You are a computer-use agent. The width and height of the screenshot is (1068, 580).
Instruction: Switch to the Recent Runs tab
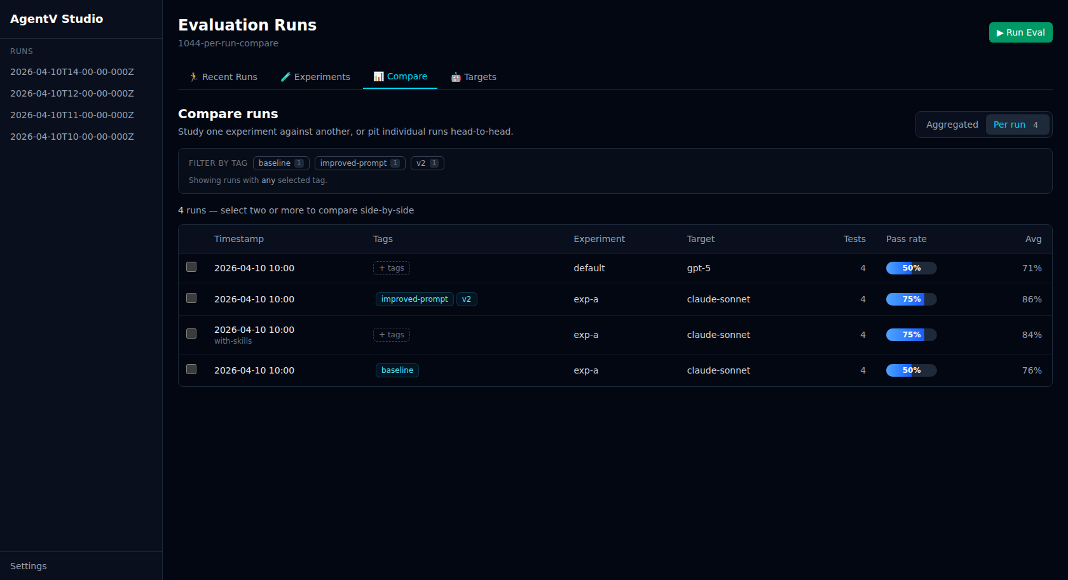(x=224, y=76)
